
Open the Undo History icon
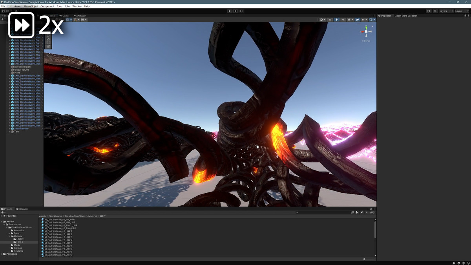(429, 11)
